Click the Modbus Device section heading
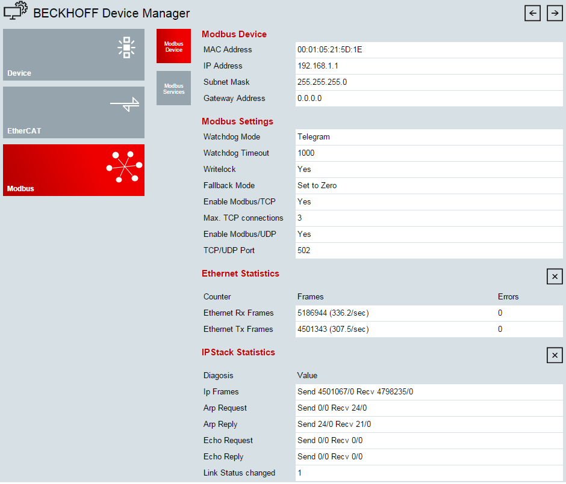The height and width of the screenshot is (484, 566). point(234,34)
